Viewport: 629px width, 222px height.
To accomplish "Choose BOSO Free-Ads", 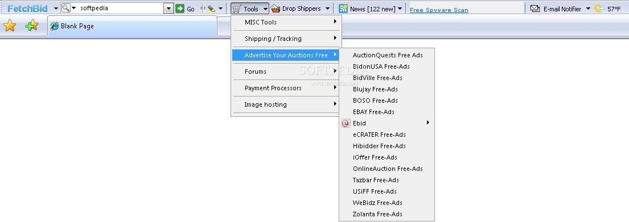I will click(387, 100).
